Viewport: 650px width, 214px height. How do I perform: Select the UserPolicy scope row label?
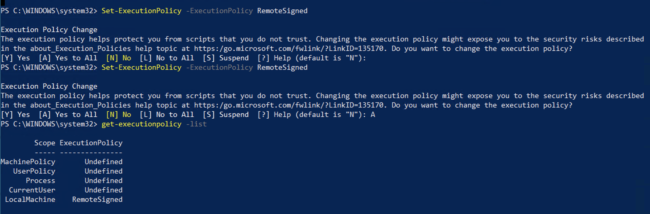[34, 171]
